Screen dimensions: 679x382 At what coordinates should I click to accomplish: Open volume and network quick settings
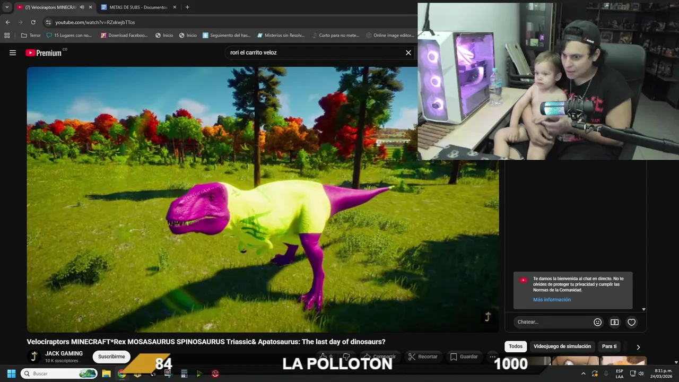(637, 374)
